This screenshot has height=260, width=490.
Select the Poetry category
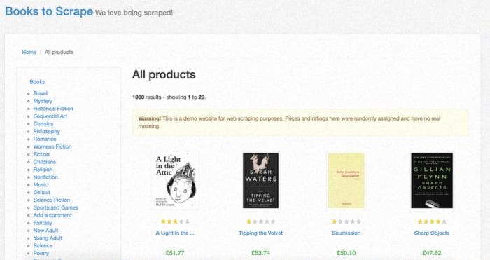point(41,253)
